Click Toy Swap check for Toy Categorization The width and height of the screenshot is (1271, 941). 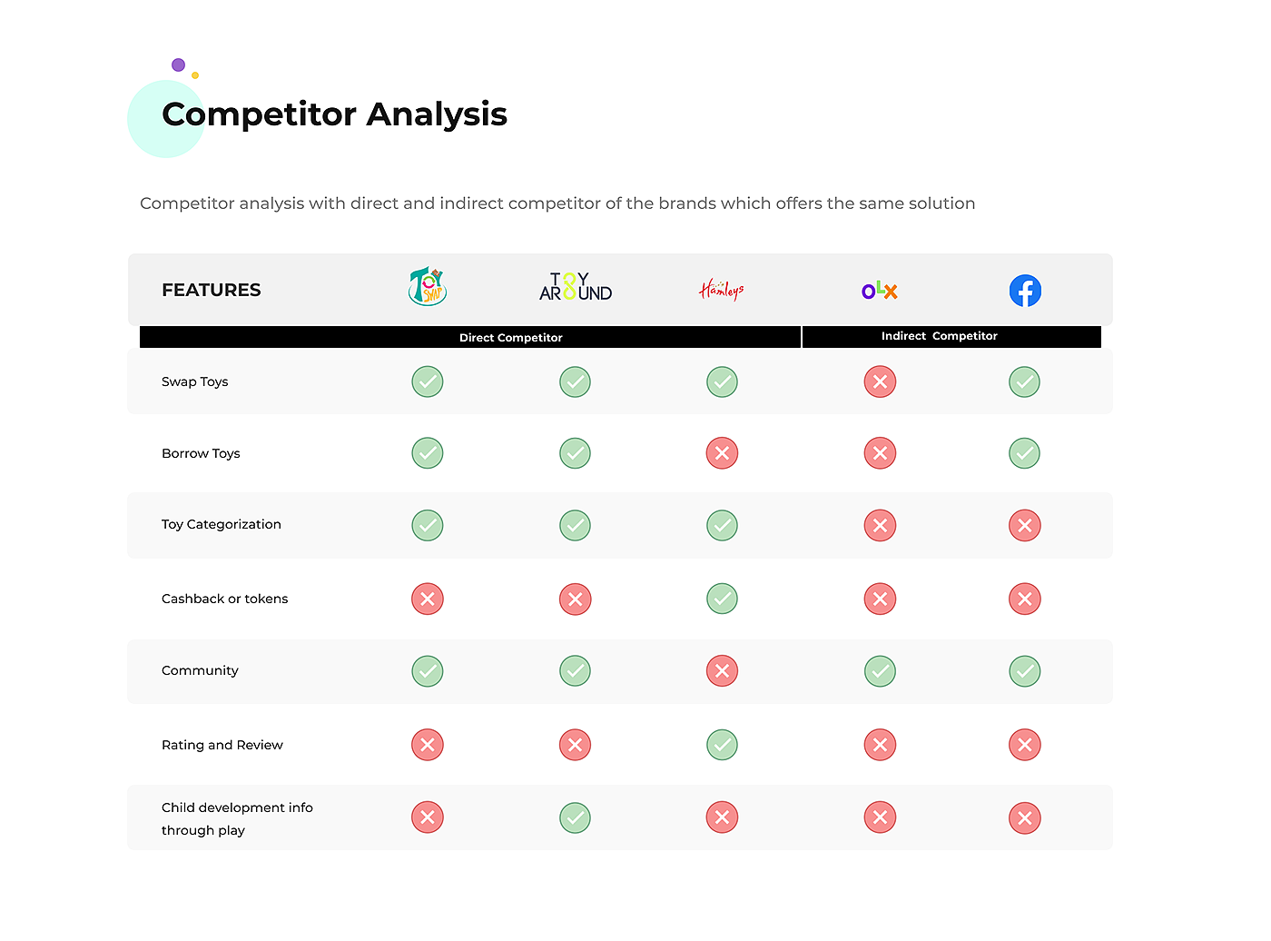coord(428,525)
